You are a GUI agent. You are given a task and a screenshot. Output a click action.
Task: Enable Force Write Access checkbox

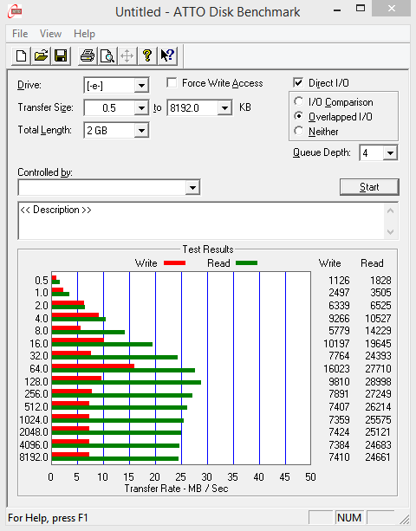(x=172, y=82)
